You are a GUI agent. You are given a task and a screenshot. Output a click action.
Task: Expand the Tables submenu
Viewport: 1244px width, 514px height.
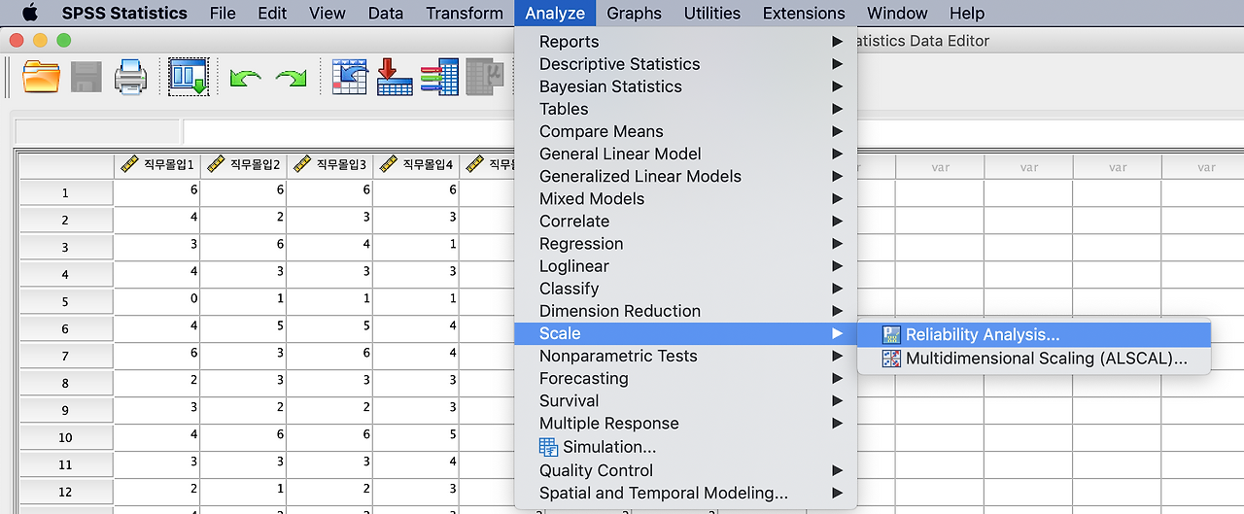(685, 109)
